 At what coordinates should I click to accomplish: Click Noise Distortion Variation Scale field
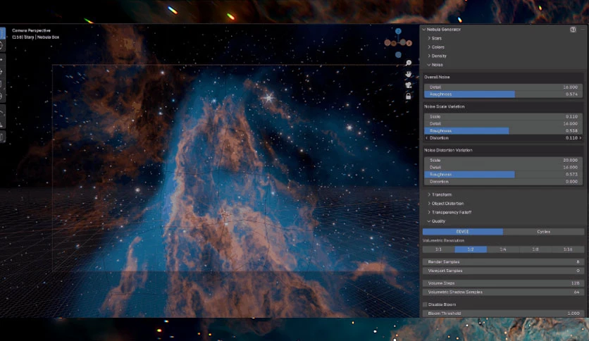(503, 160)
